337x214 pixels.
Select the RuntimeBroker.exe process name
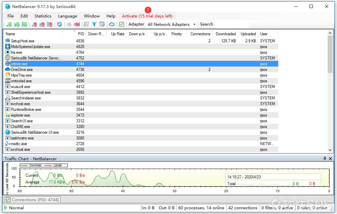26,110
